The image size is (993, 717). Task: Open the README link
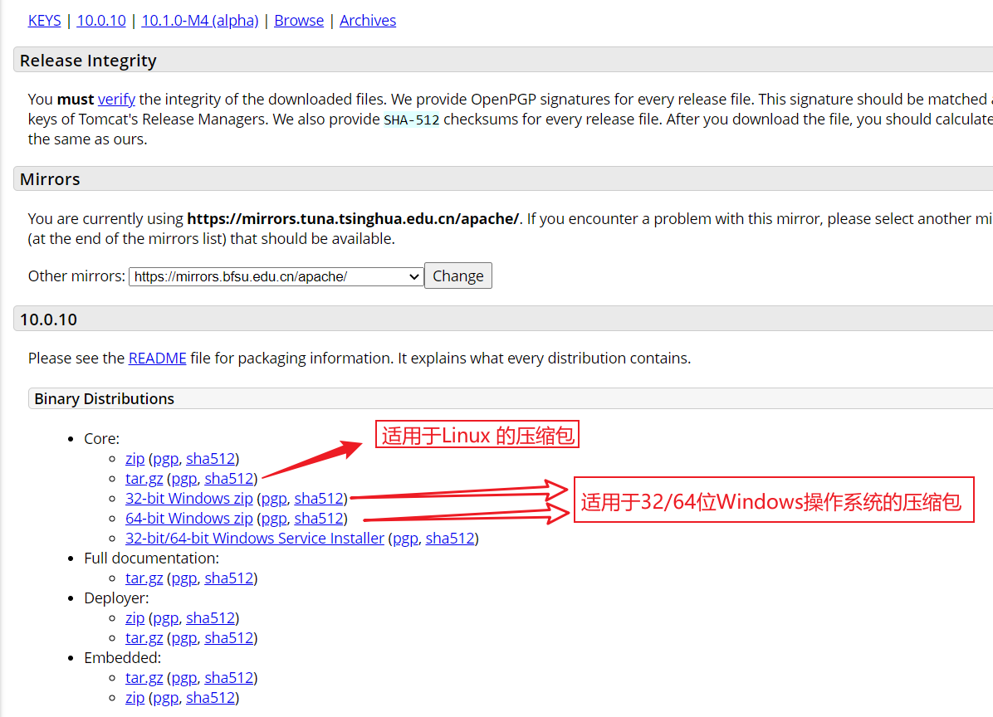pos(157,358)
